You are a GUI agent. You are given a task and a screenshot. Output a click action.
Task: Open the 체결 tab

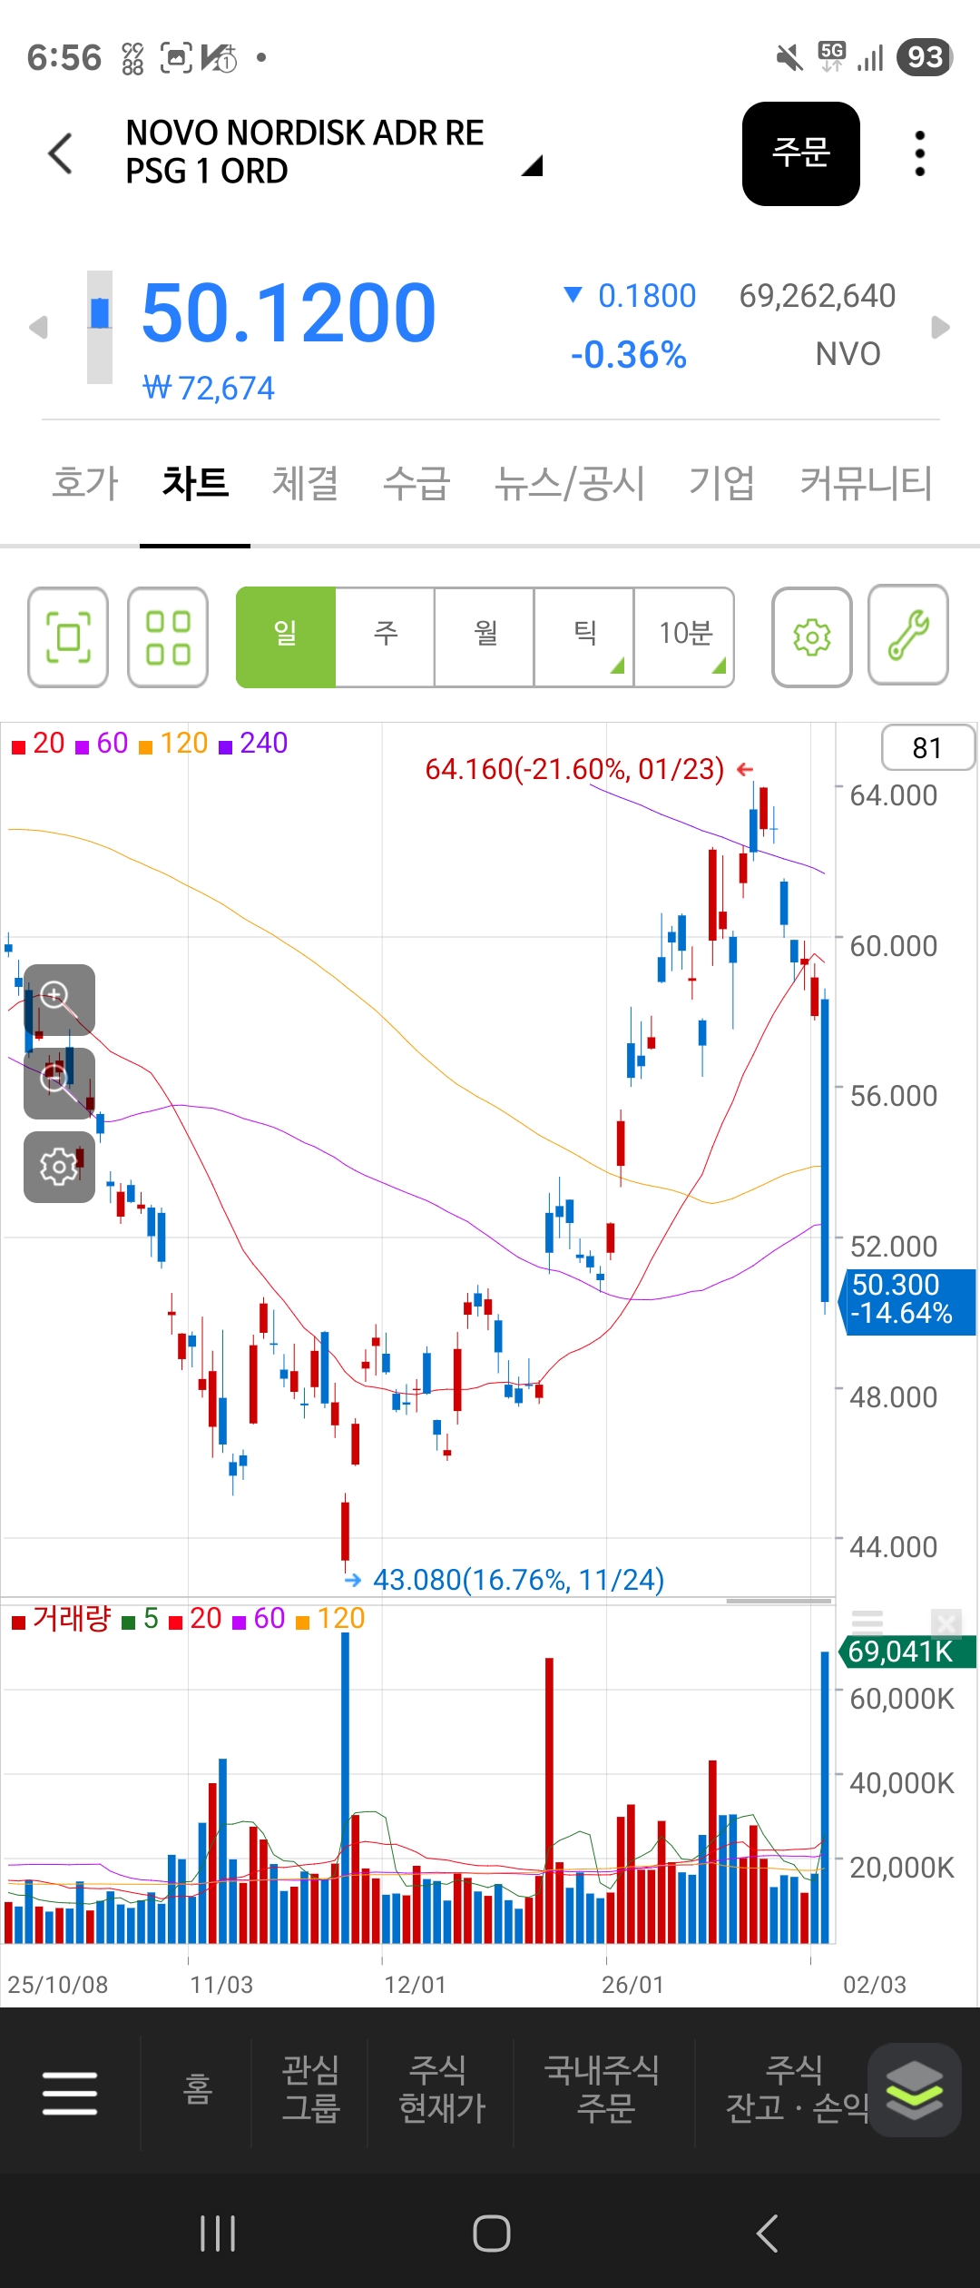click(x=306, y=482)
